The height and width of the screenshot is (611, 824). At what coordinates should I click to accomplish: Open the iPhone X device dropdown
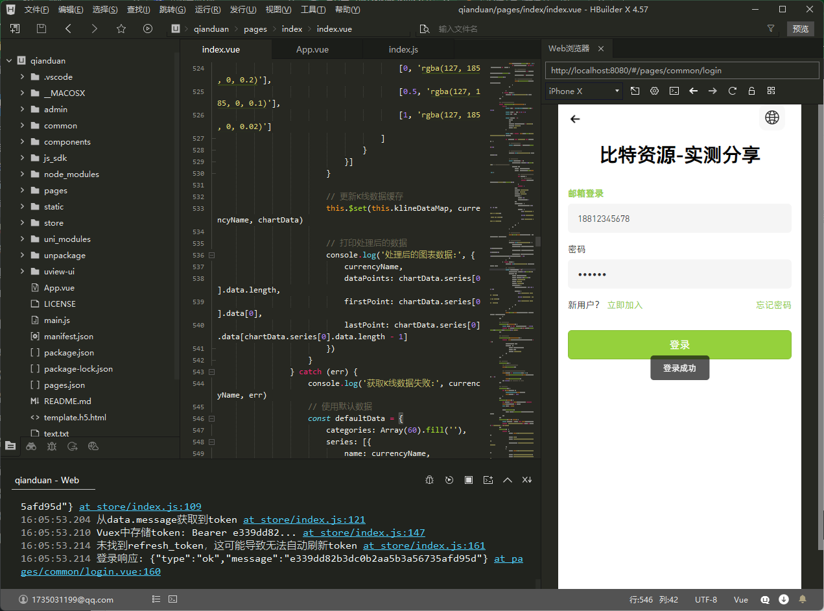tap(584, 91)
